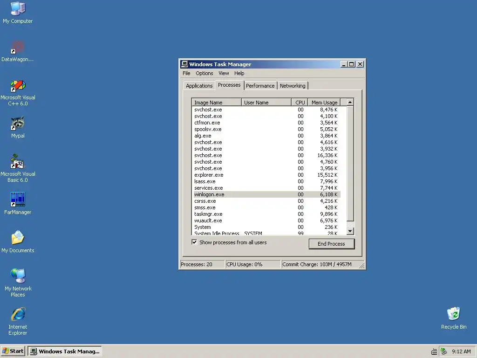Select the spoolsv.exe process
Image resolution: width=477 pixels, height=358 pixels.
266,130
